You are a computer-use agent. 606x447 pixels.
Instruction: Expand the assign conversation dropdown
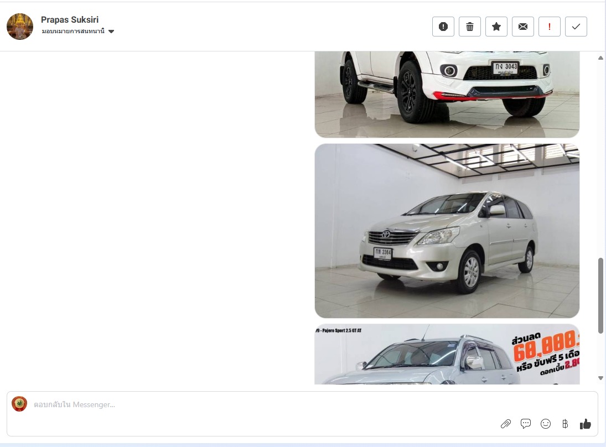(77, 32)
